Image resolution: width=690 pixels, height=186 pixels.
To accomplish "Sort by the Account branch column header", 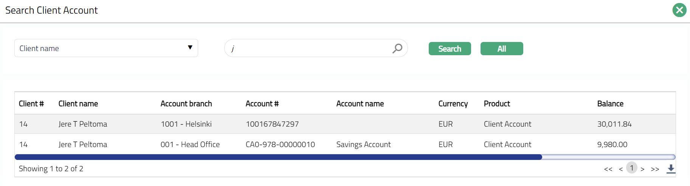I will pos(186,104).
